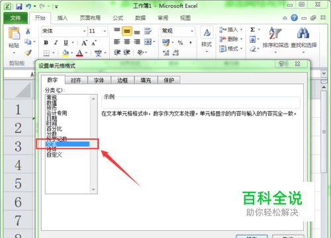Open the File (文件) tab
331x238 pixels.
[x=15, y=18]
